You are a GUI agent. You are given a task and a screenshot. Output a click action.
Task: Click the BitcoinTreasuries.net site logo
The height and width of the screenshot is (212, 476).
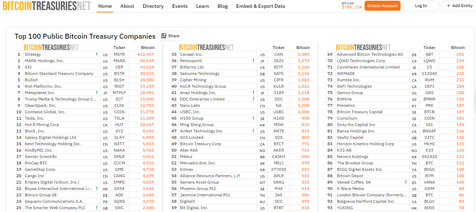(x=47, y=6)
